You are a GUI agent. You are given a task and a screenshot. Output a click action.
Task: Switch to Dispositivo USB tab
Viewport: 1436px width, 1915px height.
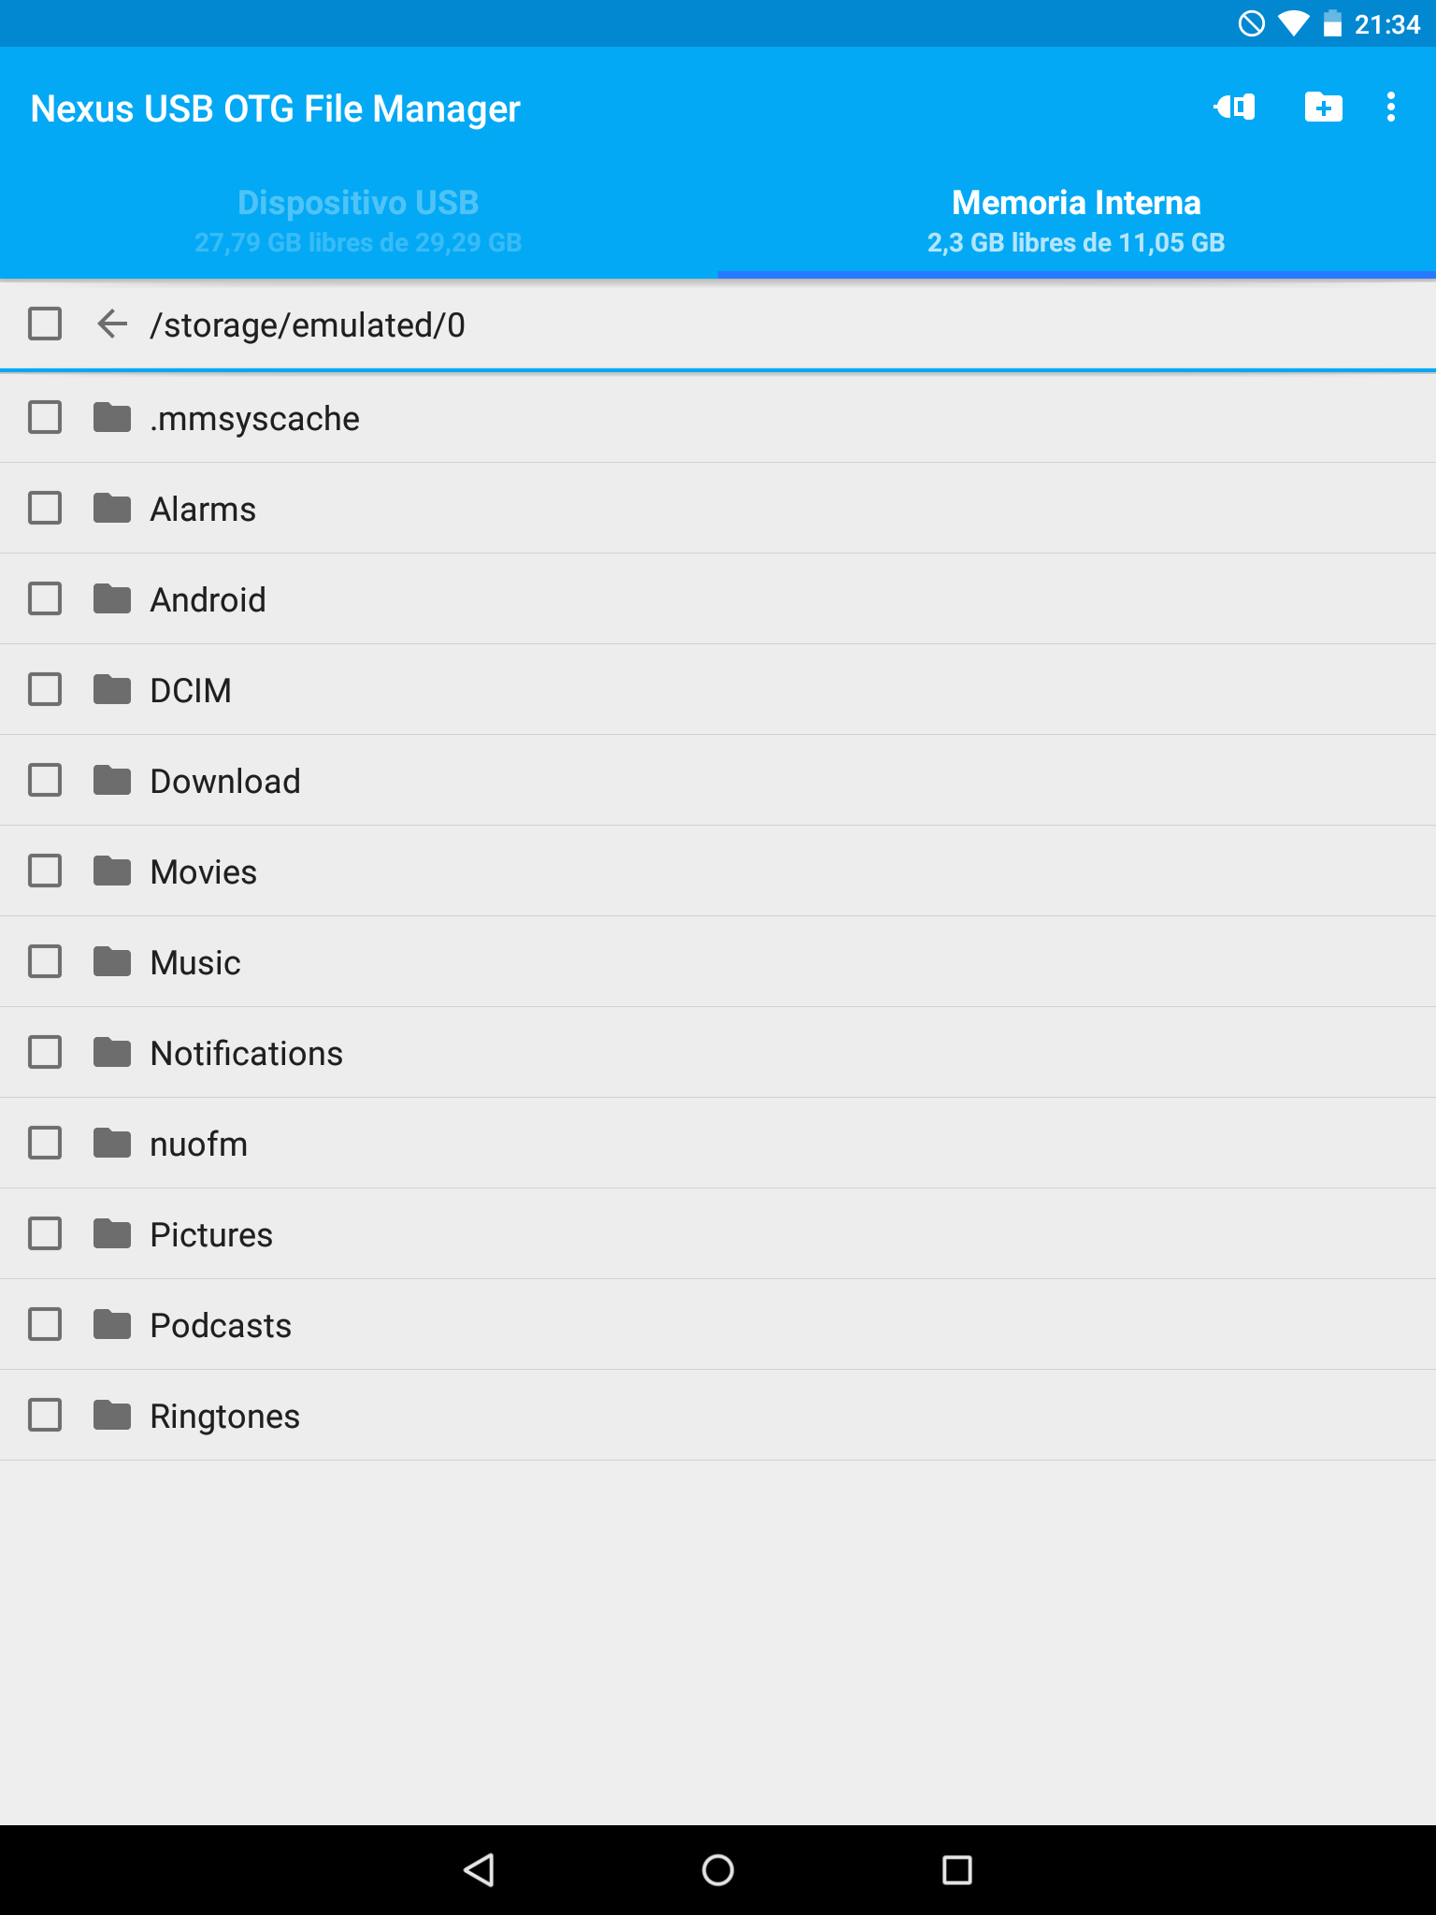click(x=358, y=222)
